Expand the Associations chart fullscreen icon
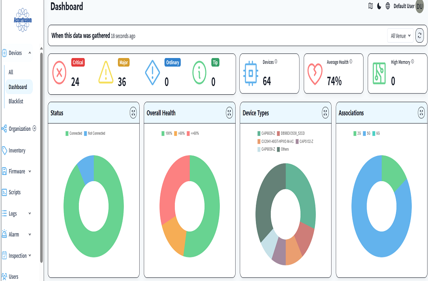The height and width of the screenshot is (281, 428). click(x=421, y=113)
